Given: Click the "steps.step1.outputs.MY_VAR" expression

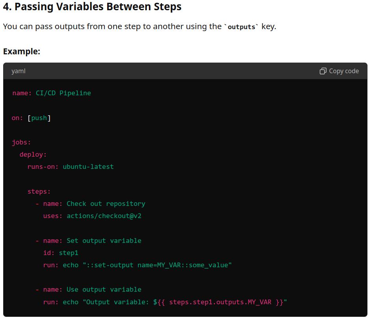Looking at the screenshot, I should tap(220, 302).
